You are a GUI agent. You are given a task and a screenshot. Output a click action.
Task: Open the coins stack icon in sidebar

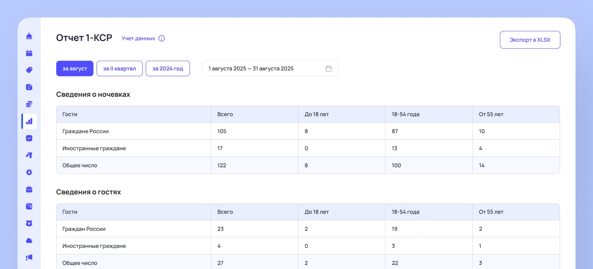(x=29, y=104)
